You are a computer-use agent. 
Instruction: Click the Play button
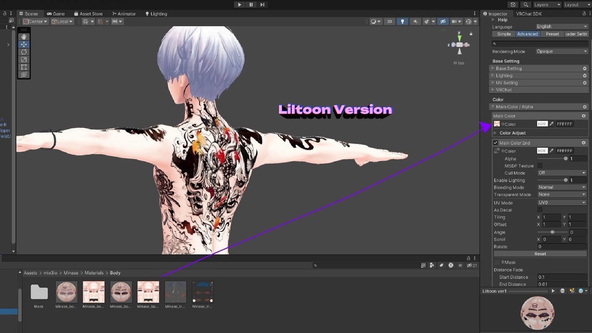point(239,5)
